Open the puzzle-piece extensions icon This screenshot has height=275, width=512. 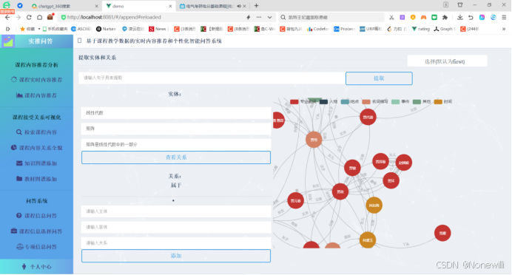[445, 17]
